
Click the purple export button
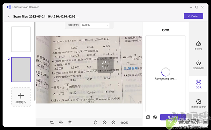coord(173,117)
